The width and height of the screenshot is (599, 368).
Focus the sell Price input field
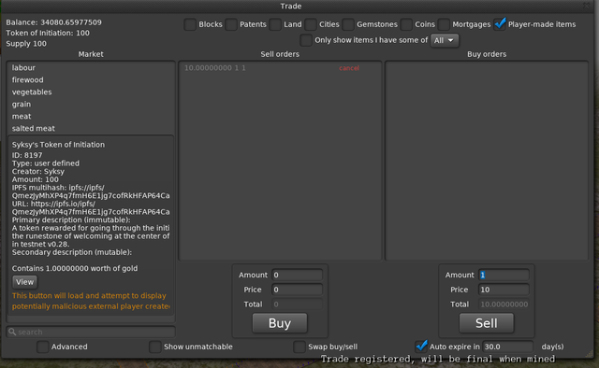pos(504,290)
